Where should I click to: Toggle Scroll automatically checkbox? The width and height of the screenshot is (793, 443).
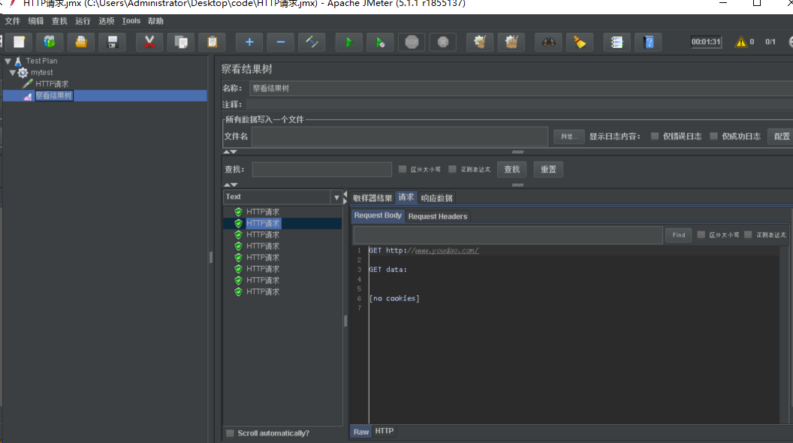(x=230, y=433)
